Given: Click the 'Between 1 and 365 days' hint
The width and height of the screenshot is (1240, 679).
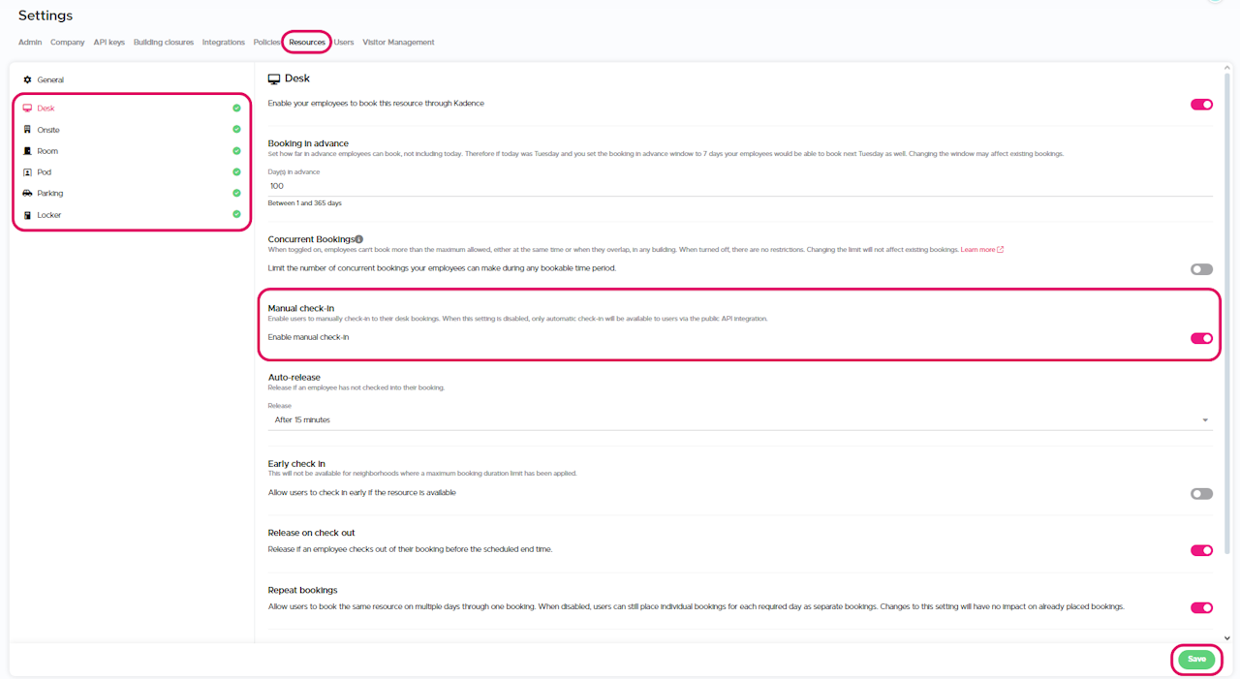Looking at the screenshot, I should (x=305, y=203).
